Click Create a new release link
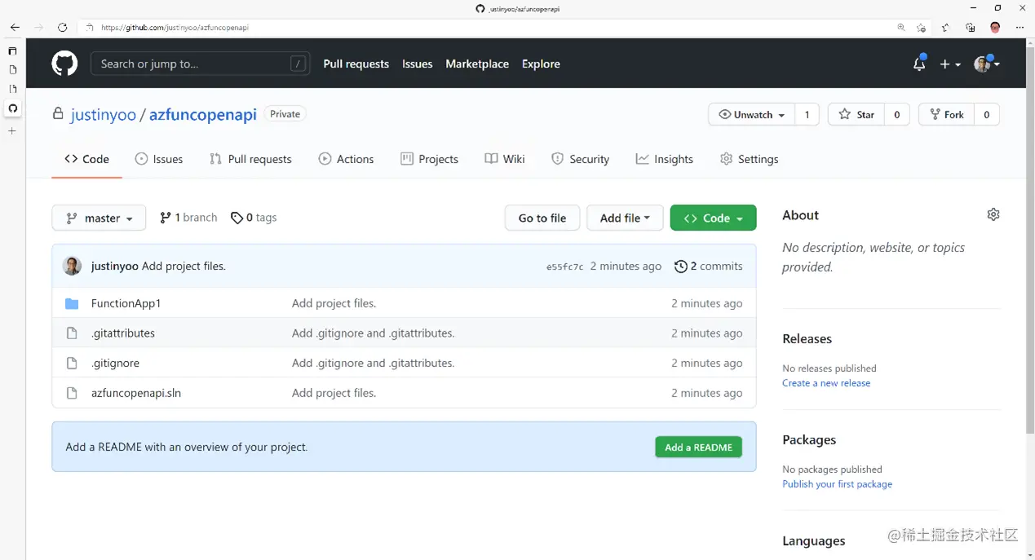Screen dimensions: 1035x560 pos(826,383)
